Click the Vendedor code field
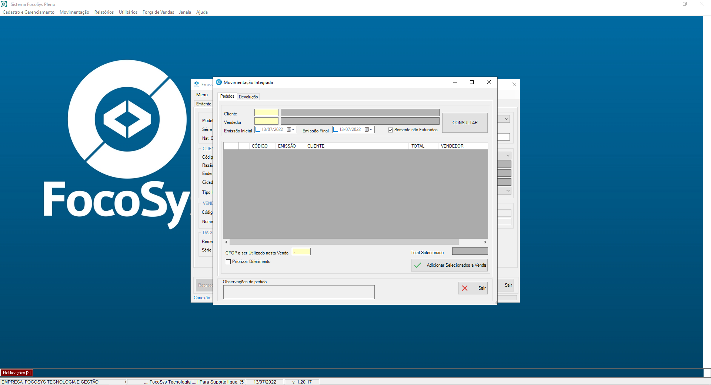Viewport: 711px width, 385px height. click(266, 121)
